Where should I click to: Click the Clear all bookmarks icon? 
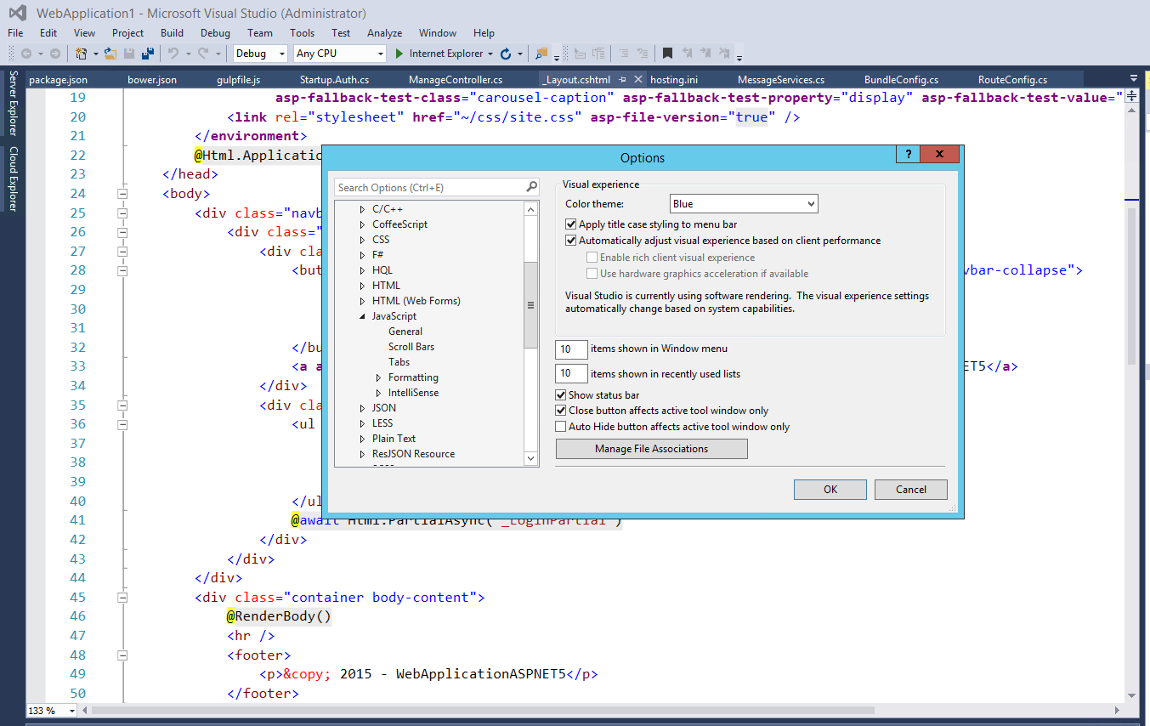[726, 54]
